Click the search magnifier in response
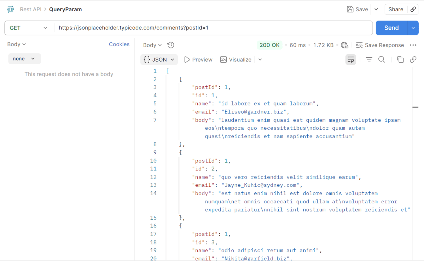 tap(382, 59)
